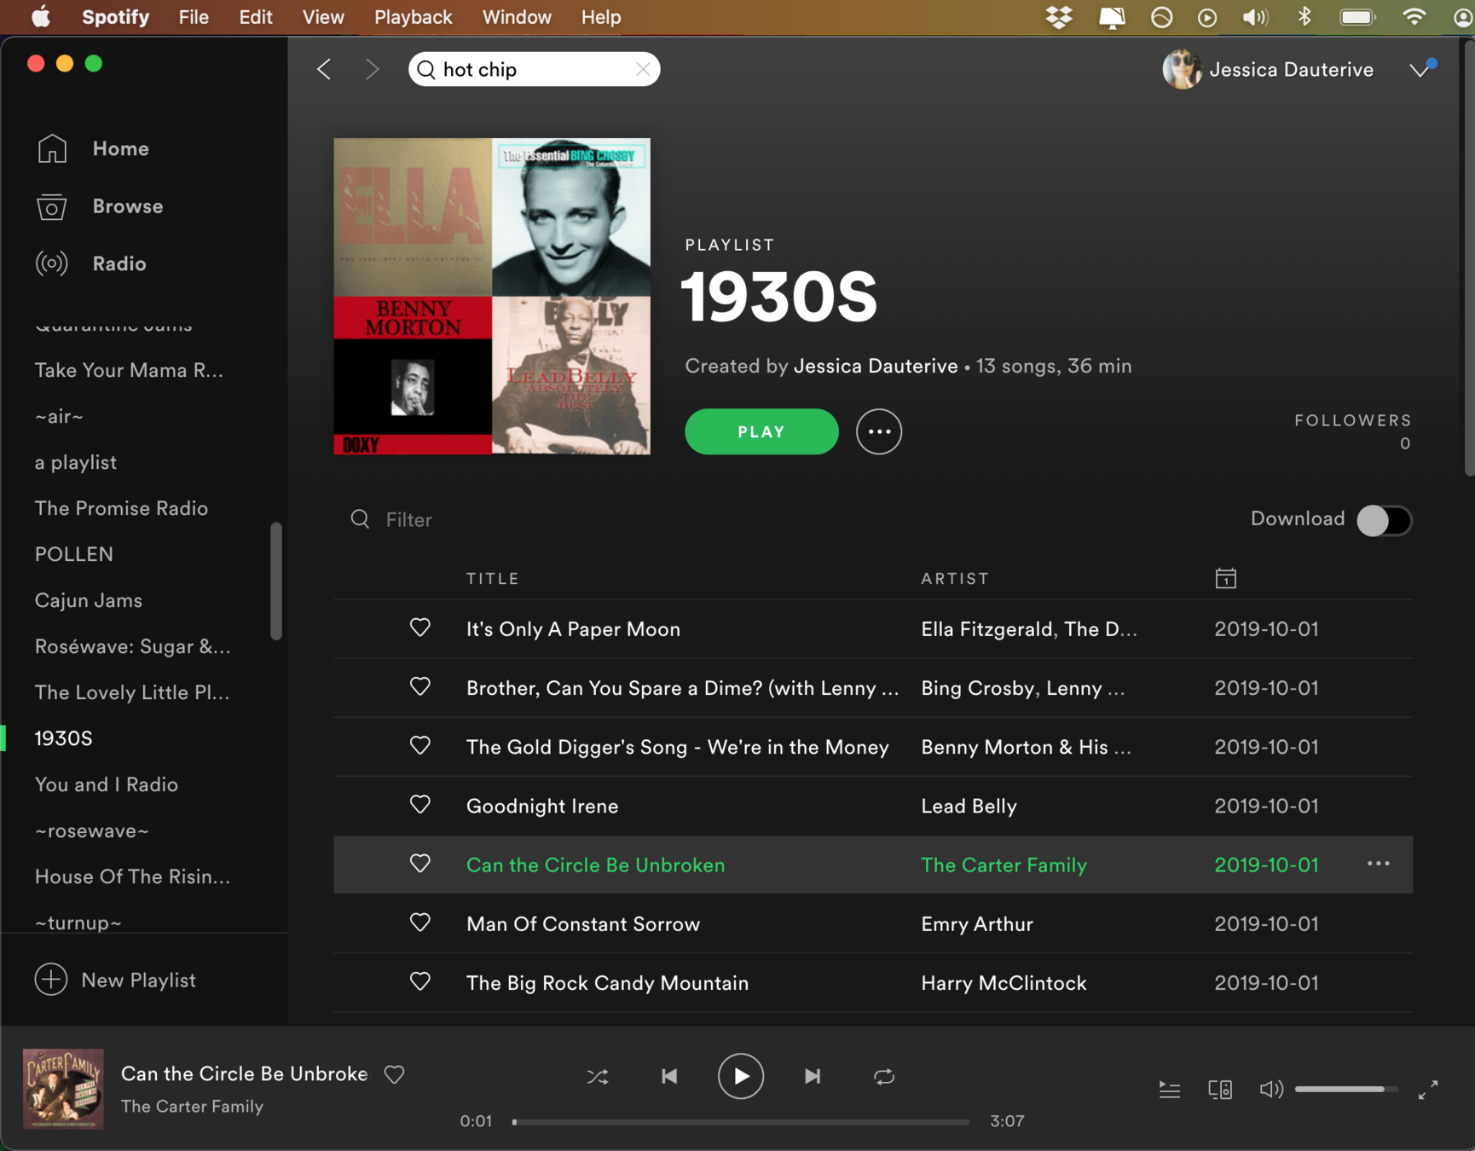Open the play queue icon
Viewport: 1475px width, 1151px height.
1170,1089
